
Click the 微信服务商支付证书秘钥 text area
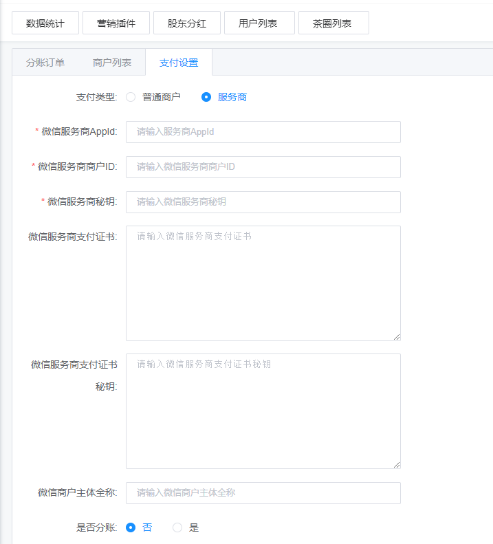263,411
